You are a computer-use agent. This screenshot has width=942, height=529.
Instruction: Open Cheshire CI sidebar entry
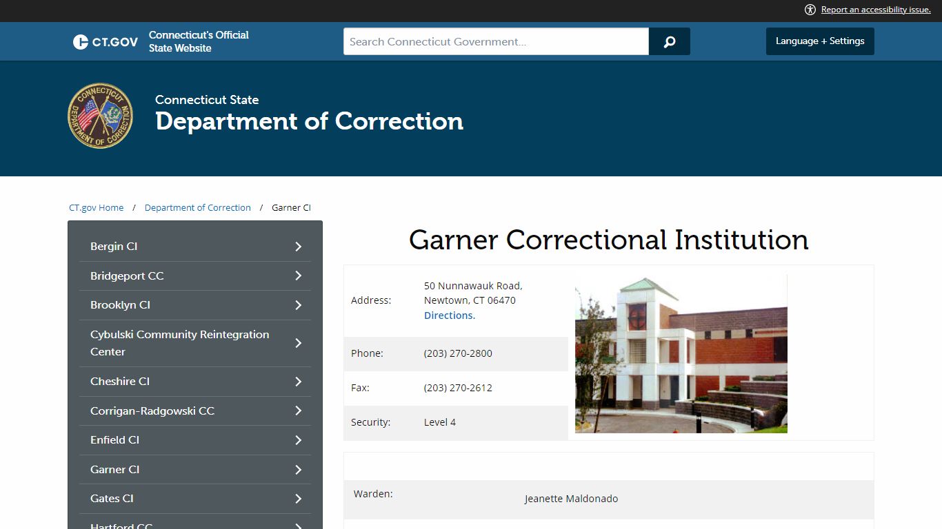click(x=120, y=382)
